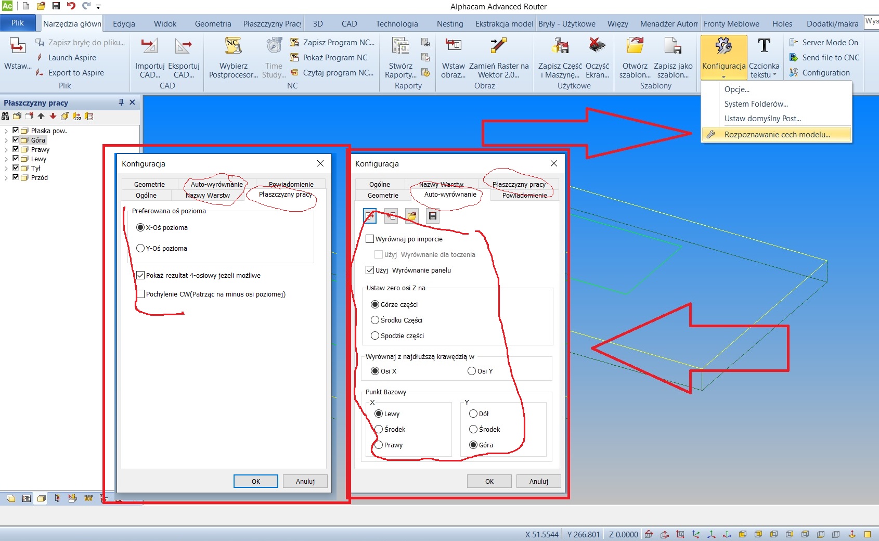This screenshot has width=879, height=541.
Task: Expand the Lewy tree node
Action: (6, 159)
